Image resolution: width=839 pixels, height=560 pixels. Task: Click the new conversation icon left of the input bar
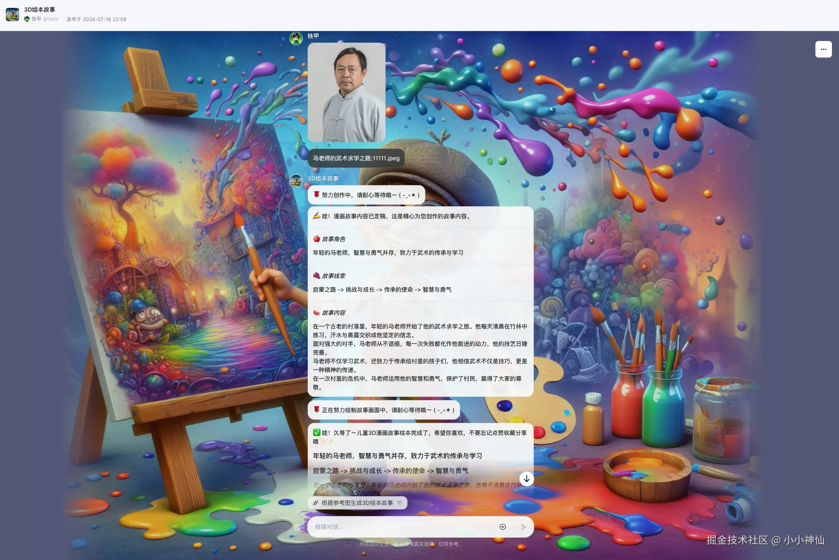[x=297, y=527]
